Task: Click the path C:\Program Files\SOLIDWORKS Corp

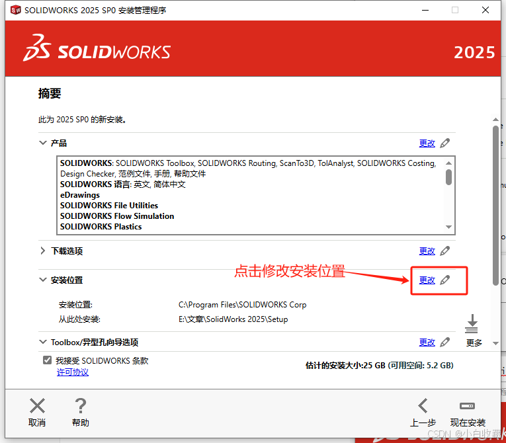Action: (x=242, y=305)
